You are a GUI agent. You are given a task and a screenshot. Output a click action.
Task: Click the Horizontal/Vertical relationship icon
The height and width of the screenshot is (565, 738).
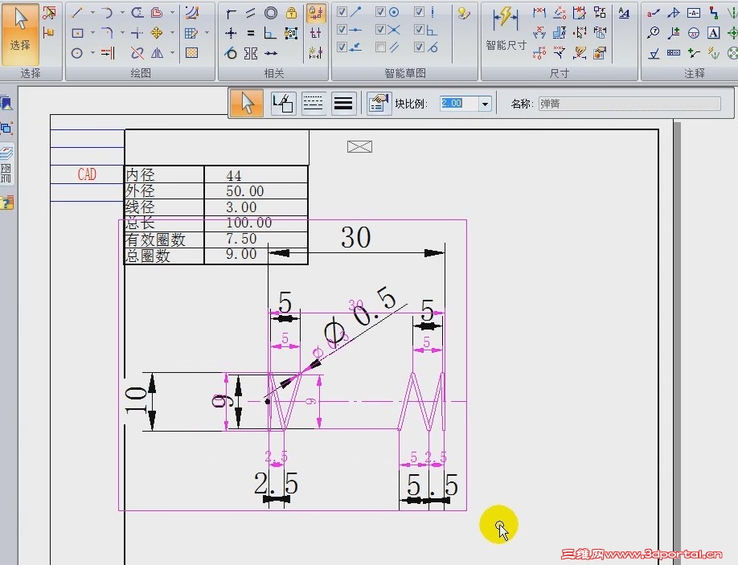pyautogui.click(x=231, y=33)
